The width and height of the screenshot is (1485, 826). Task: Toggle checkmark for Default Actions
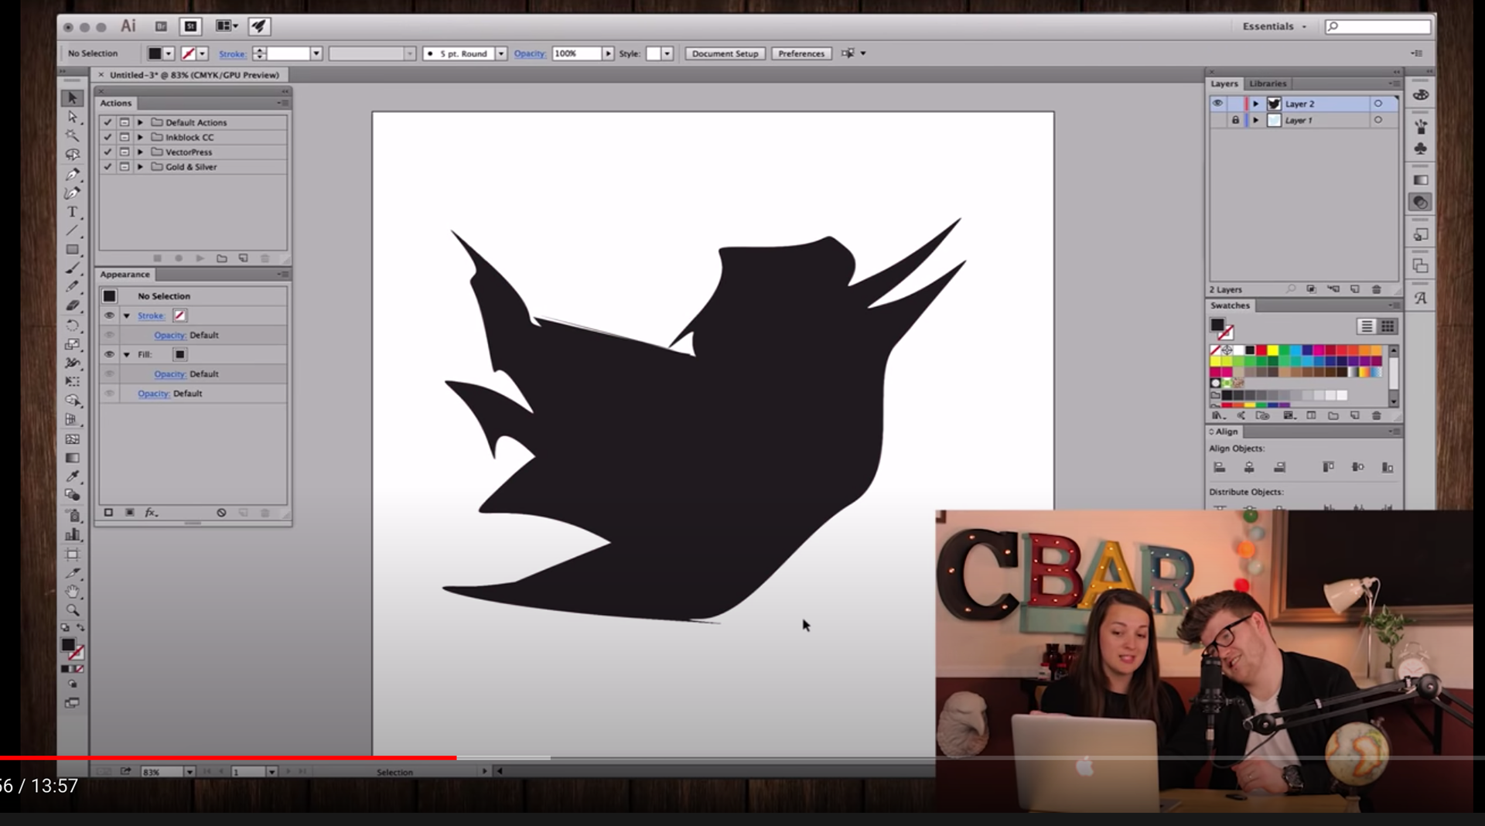tap(108, 122)
